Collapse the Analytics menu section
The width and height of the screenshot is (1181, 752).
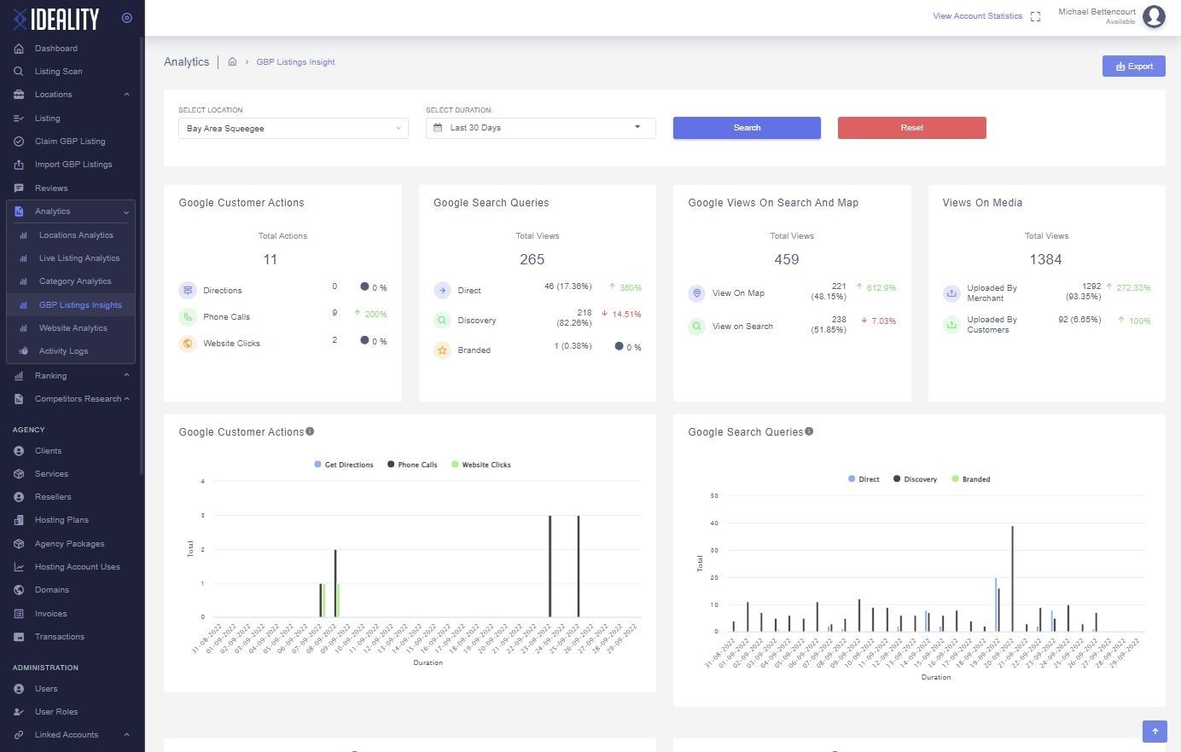pos(126,211)
